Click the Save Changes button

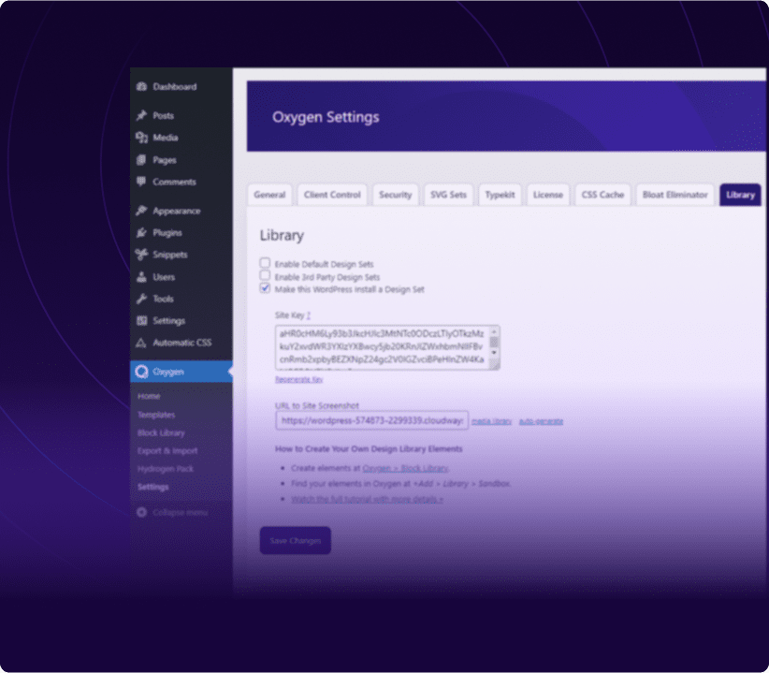[296, 541]
